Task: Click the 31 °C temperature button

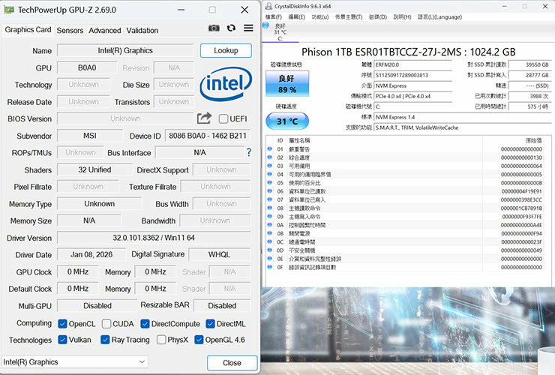Action: [x=287, y=121]
